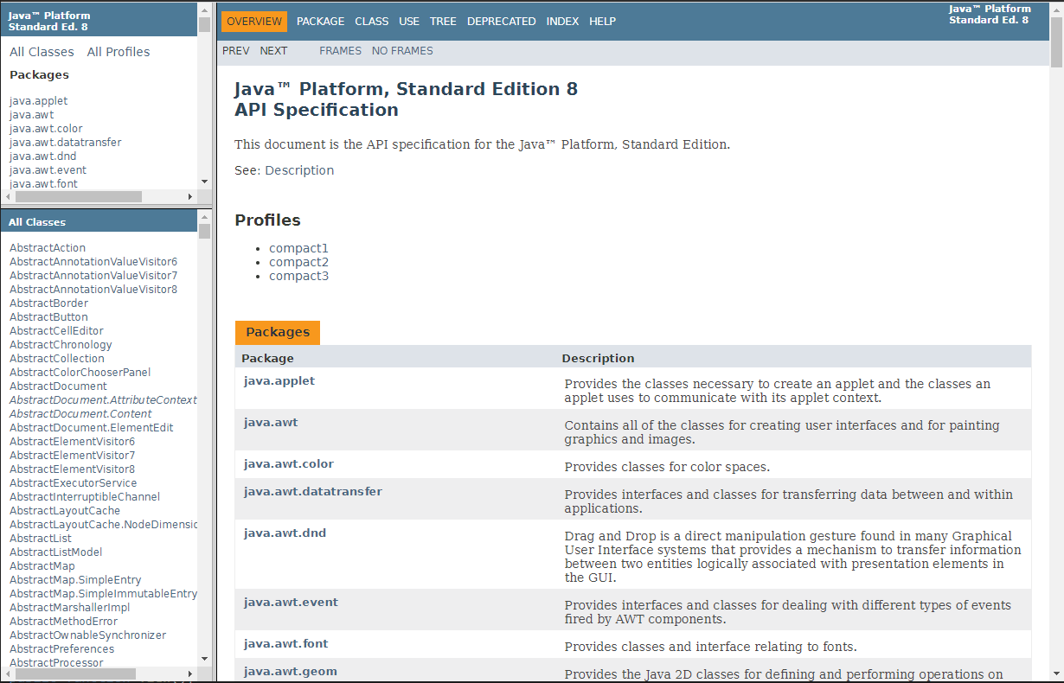Open the TREE navigation link
1064x683 pixels.
pos(443,22)
